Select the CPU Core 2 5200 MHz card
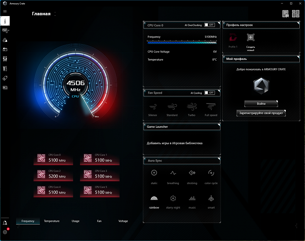The image size is (305, 241). pos(53,175)
